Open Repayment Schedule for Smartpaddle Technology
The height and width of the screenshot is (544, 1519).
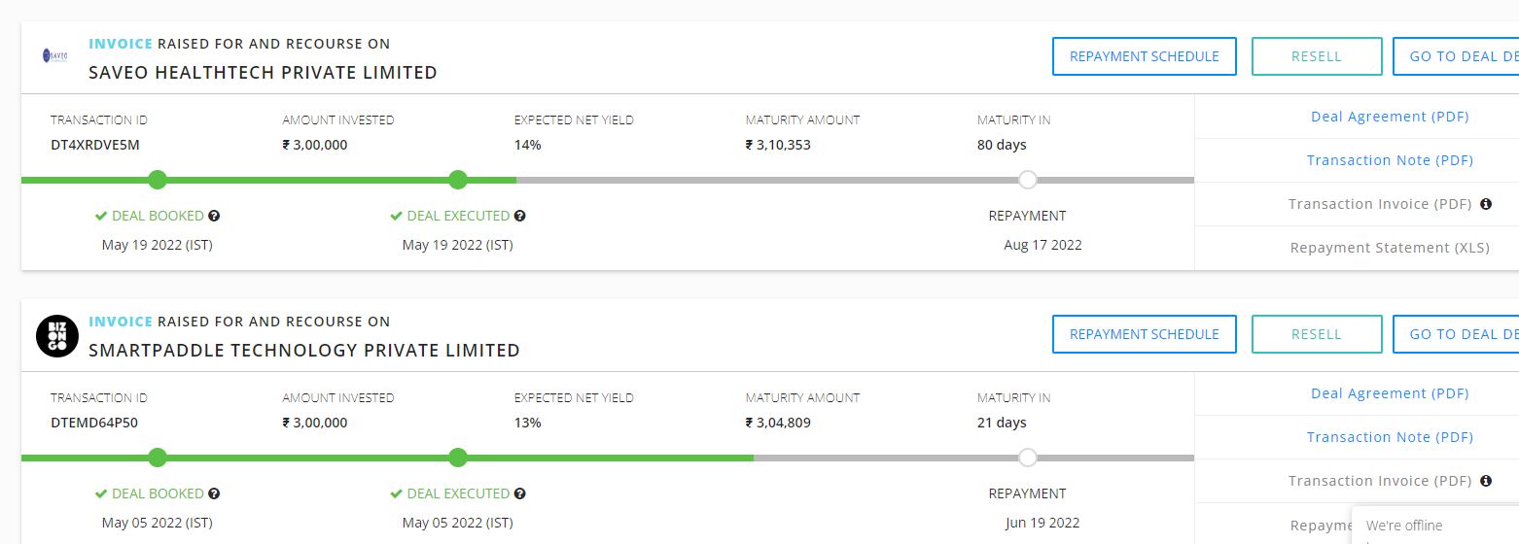coord(1144,334)
